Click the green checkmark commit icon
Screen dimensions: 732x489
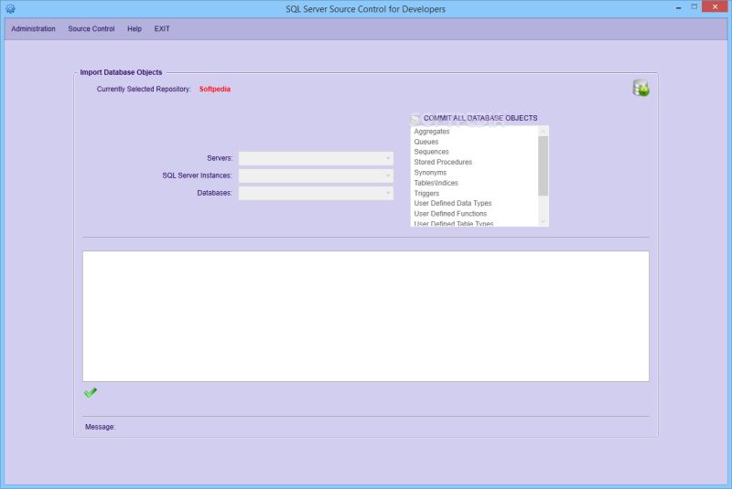(x=90, y=392)
